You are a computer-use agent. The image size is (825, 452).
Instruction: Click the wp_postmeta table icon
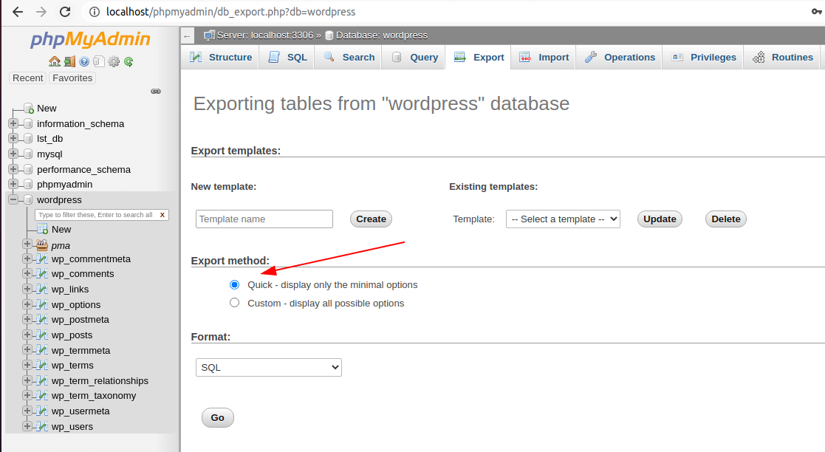42,319
